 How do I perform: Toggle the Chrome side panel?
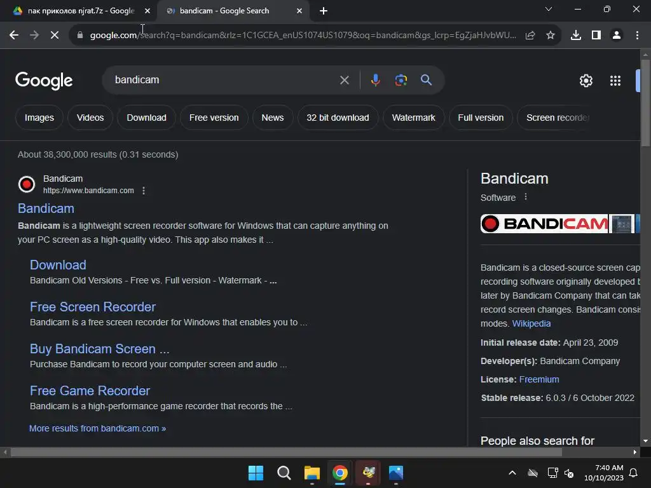(x=596, y=36)
